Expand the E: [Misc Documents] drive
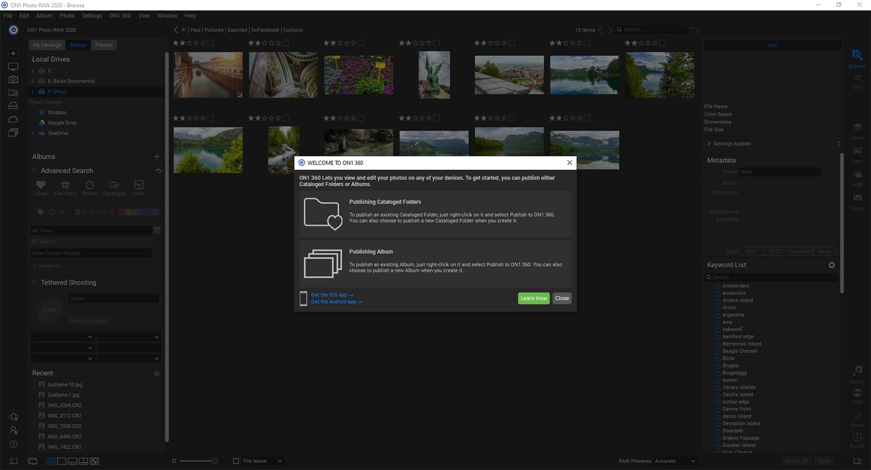 point(33,81)
